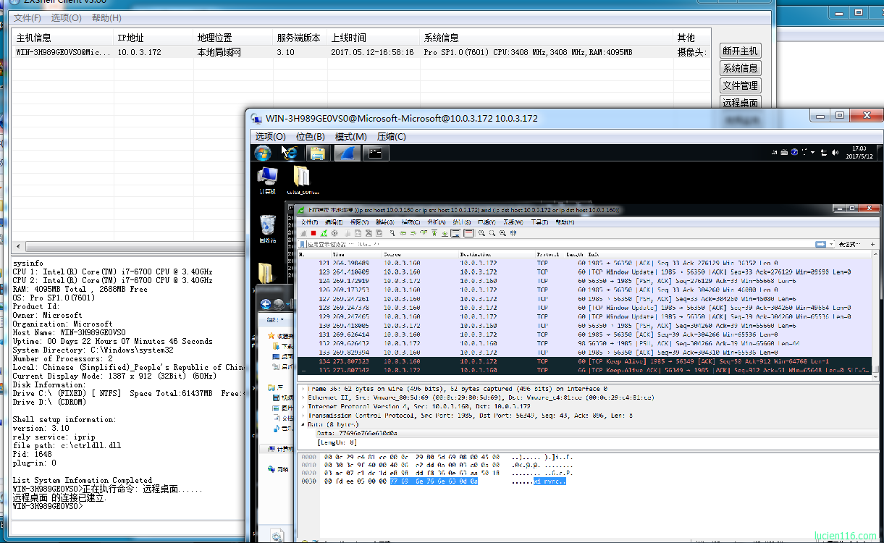Viewport: 884px width, 543px height.
Task: Click the 系统信息 button
Action: click(740, 68)
